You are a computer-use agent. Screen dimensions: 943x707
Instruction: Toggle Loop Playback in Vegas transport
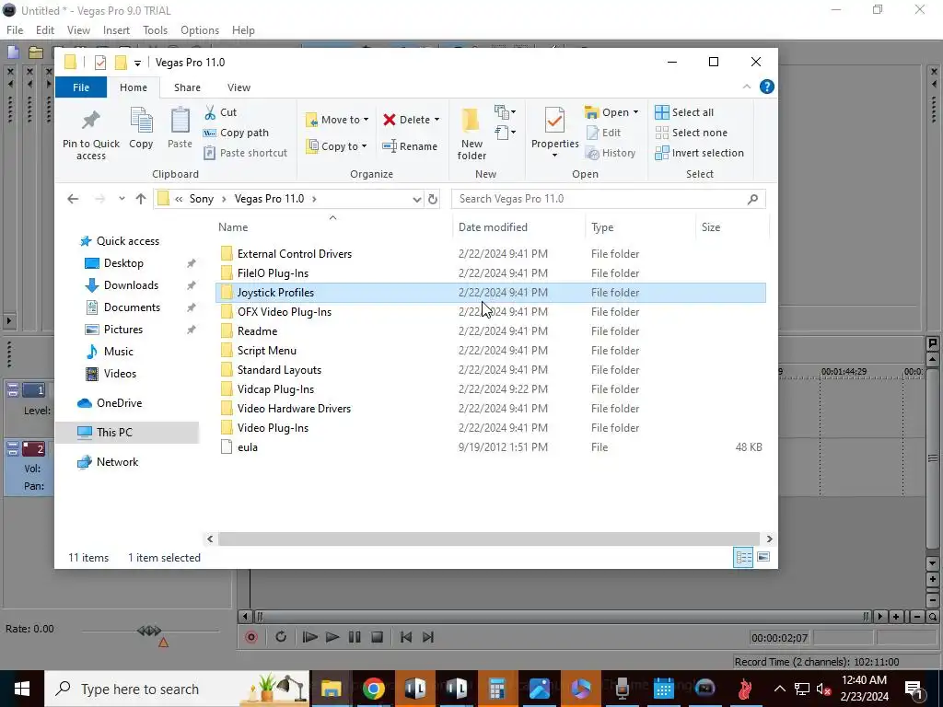281,637
